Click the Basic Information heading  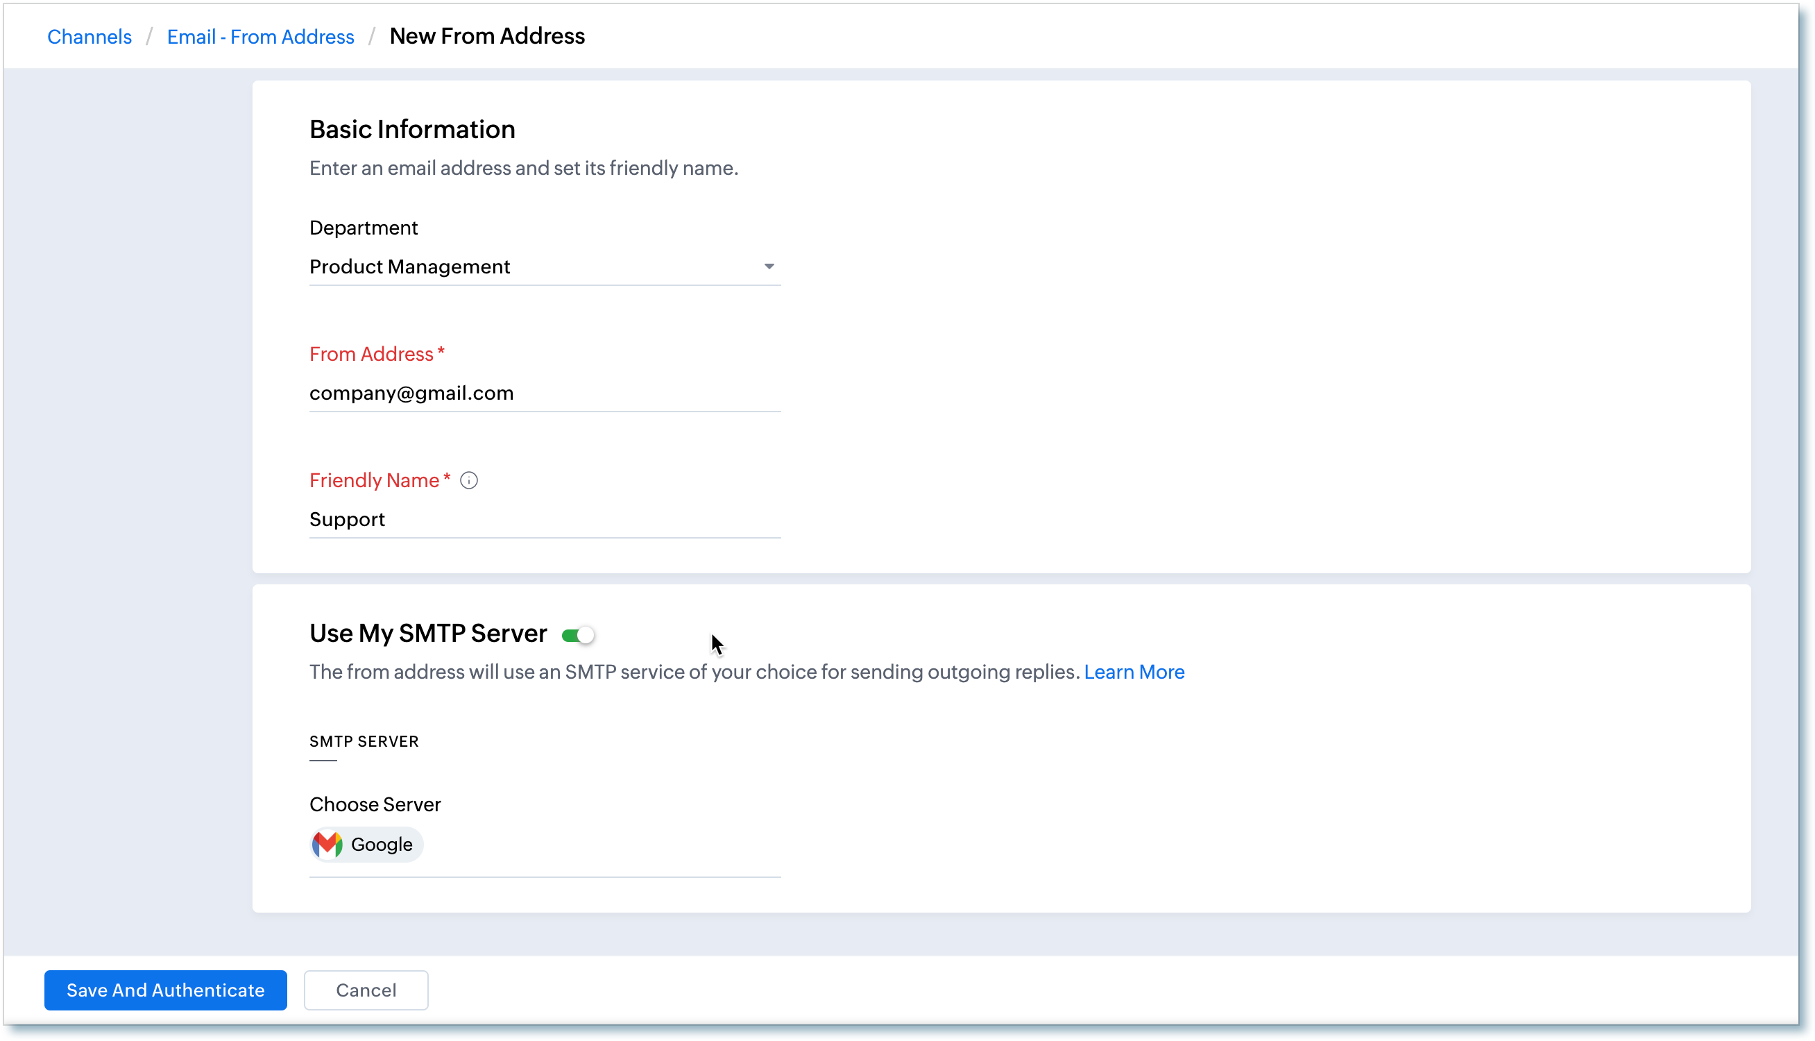412,129
